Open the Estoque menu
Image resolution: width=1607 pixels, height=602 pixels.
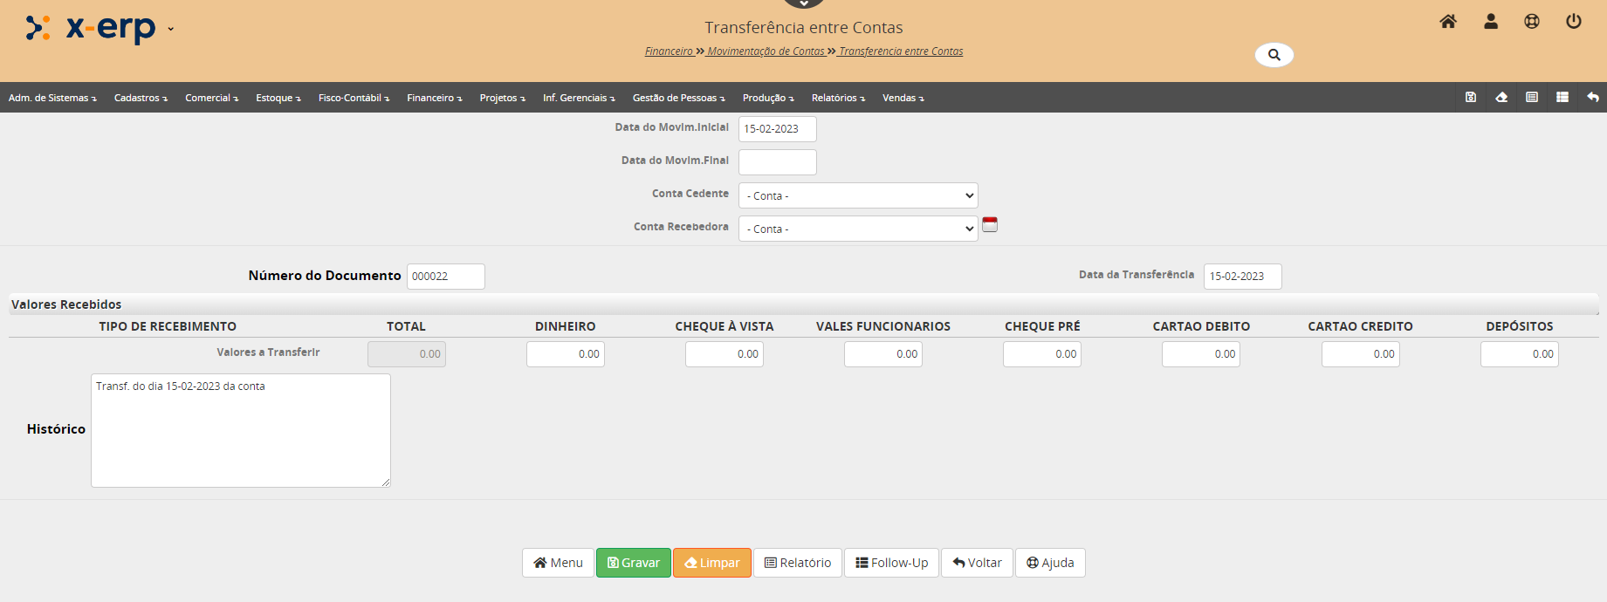[278, 98]
